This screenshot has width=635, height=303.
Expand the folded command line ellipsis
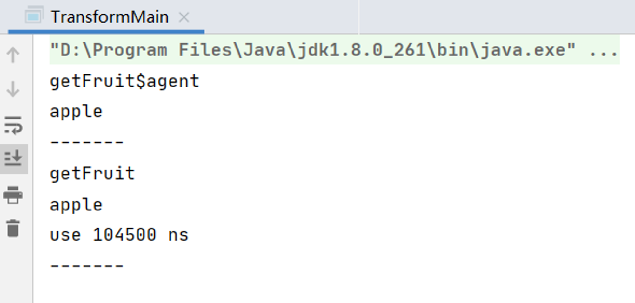pyautogui.click(x=603, y=50)
